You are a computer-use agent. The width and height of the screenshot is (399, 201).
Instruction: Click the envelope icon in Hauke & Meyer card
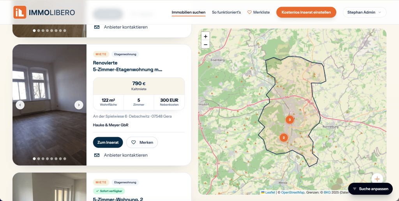[x=97, y=155]
